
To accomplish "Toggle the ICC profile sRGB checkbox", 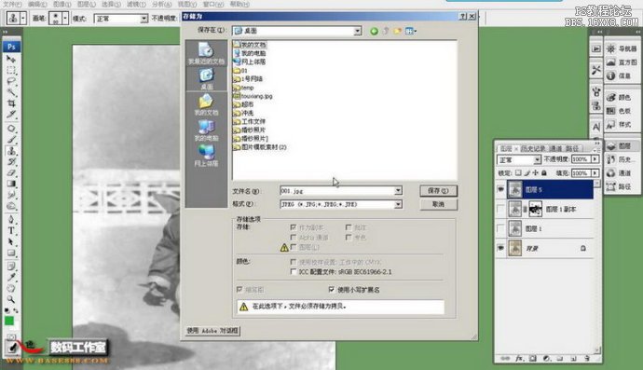I will pyautogui.click(x=294, y=271).
